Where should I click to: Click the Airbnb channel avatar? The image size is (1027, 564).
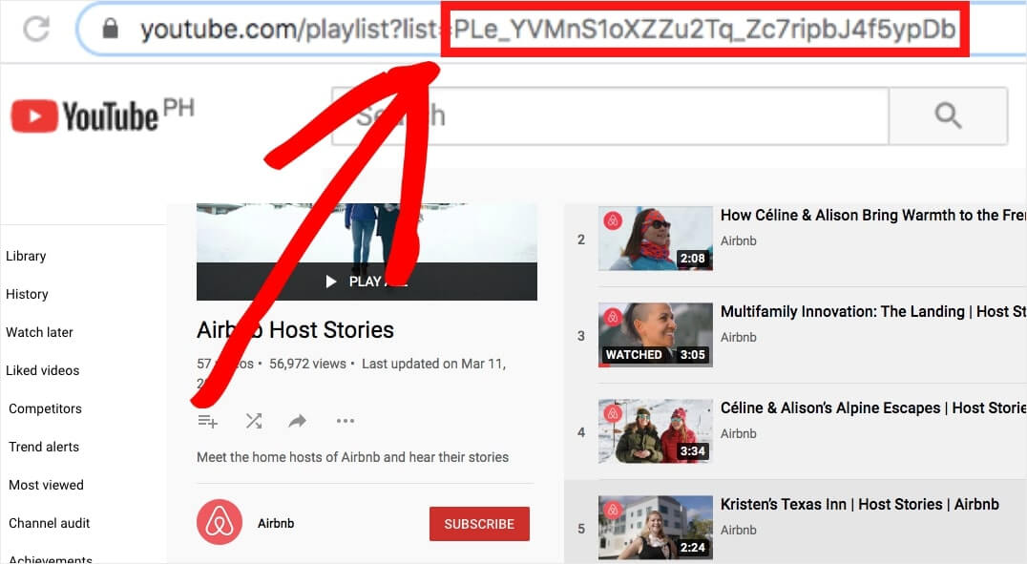coord(219,523)
